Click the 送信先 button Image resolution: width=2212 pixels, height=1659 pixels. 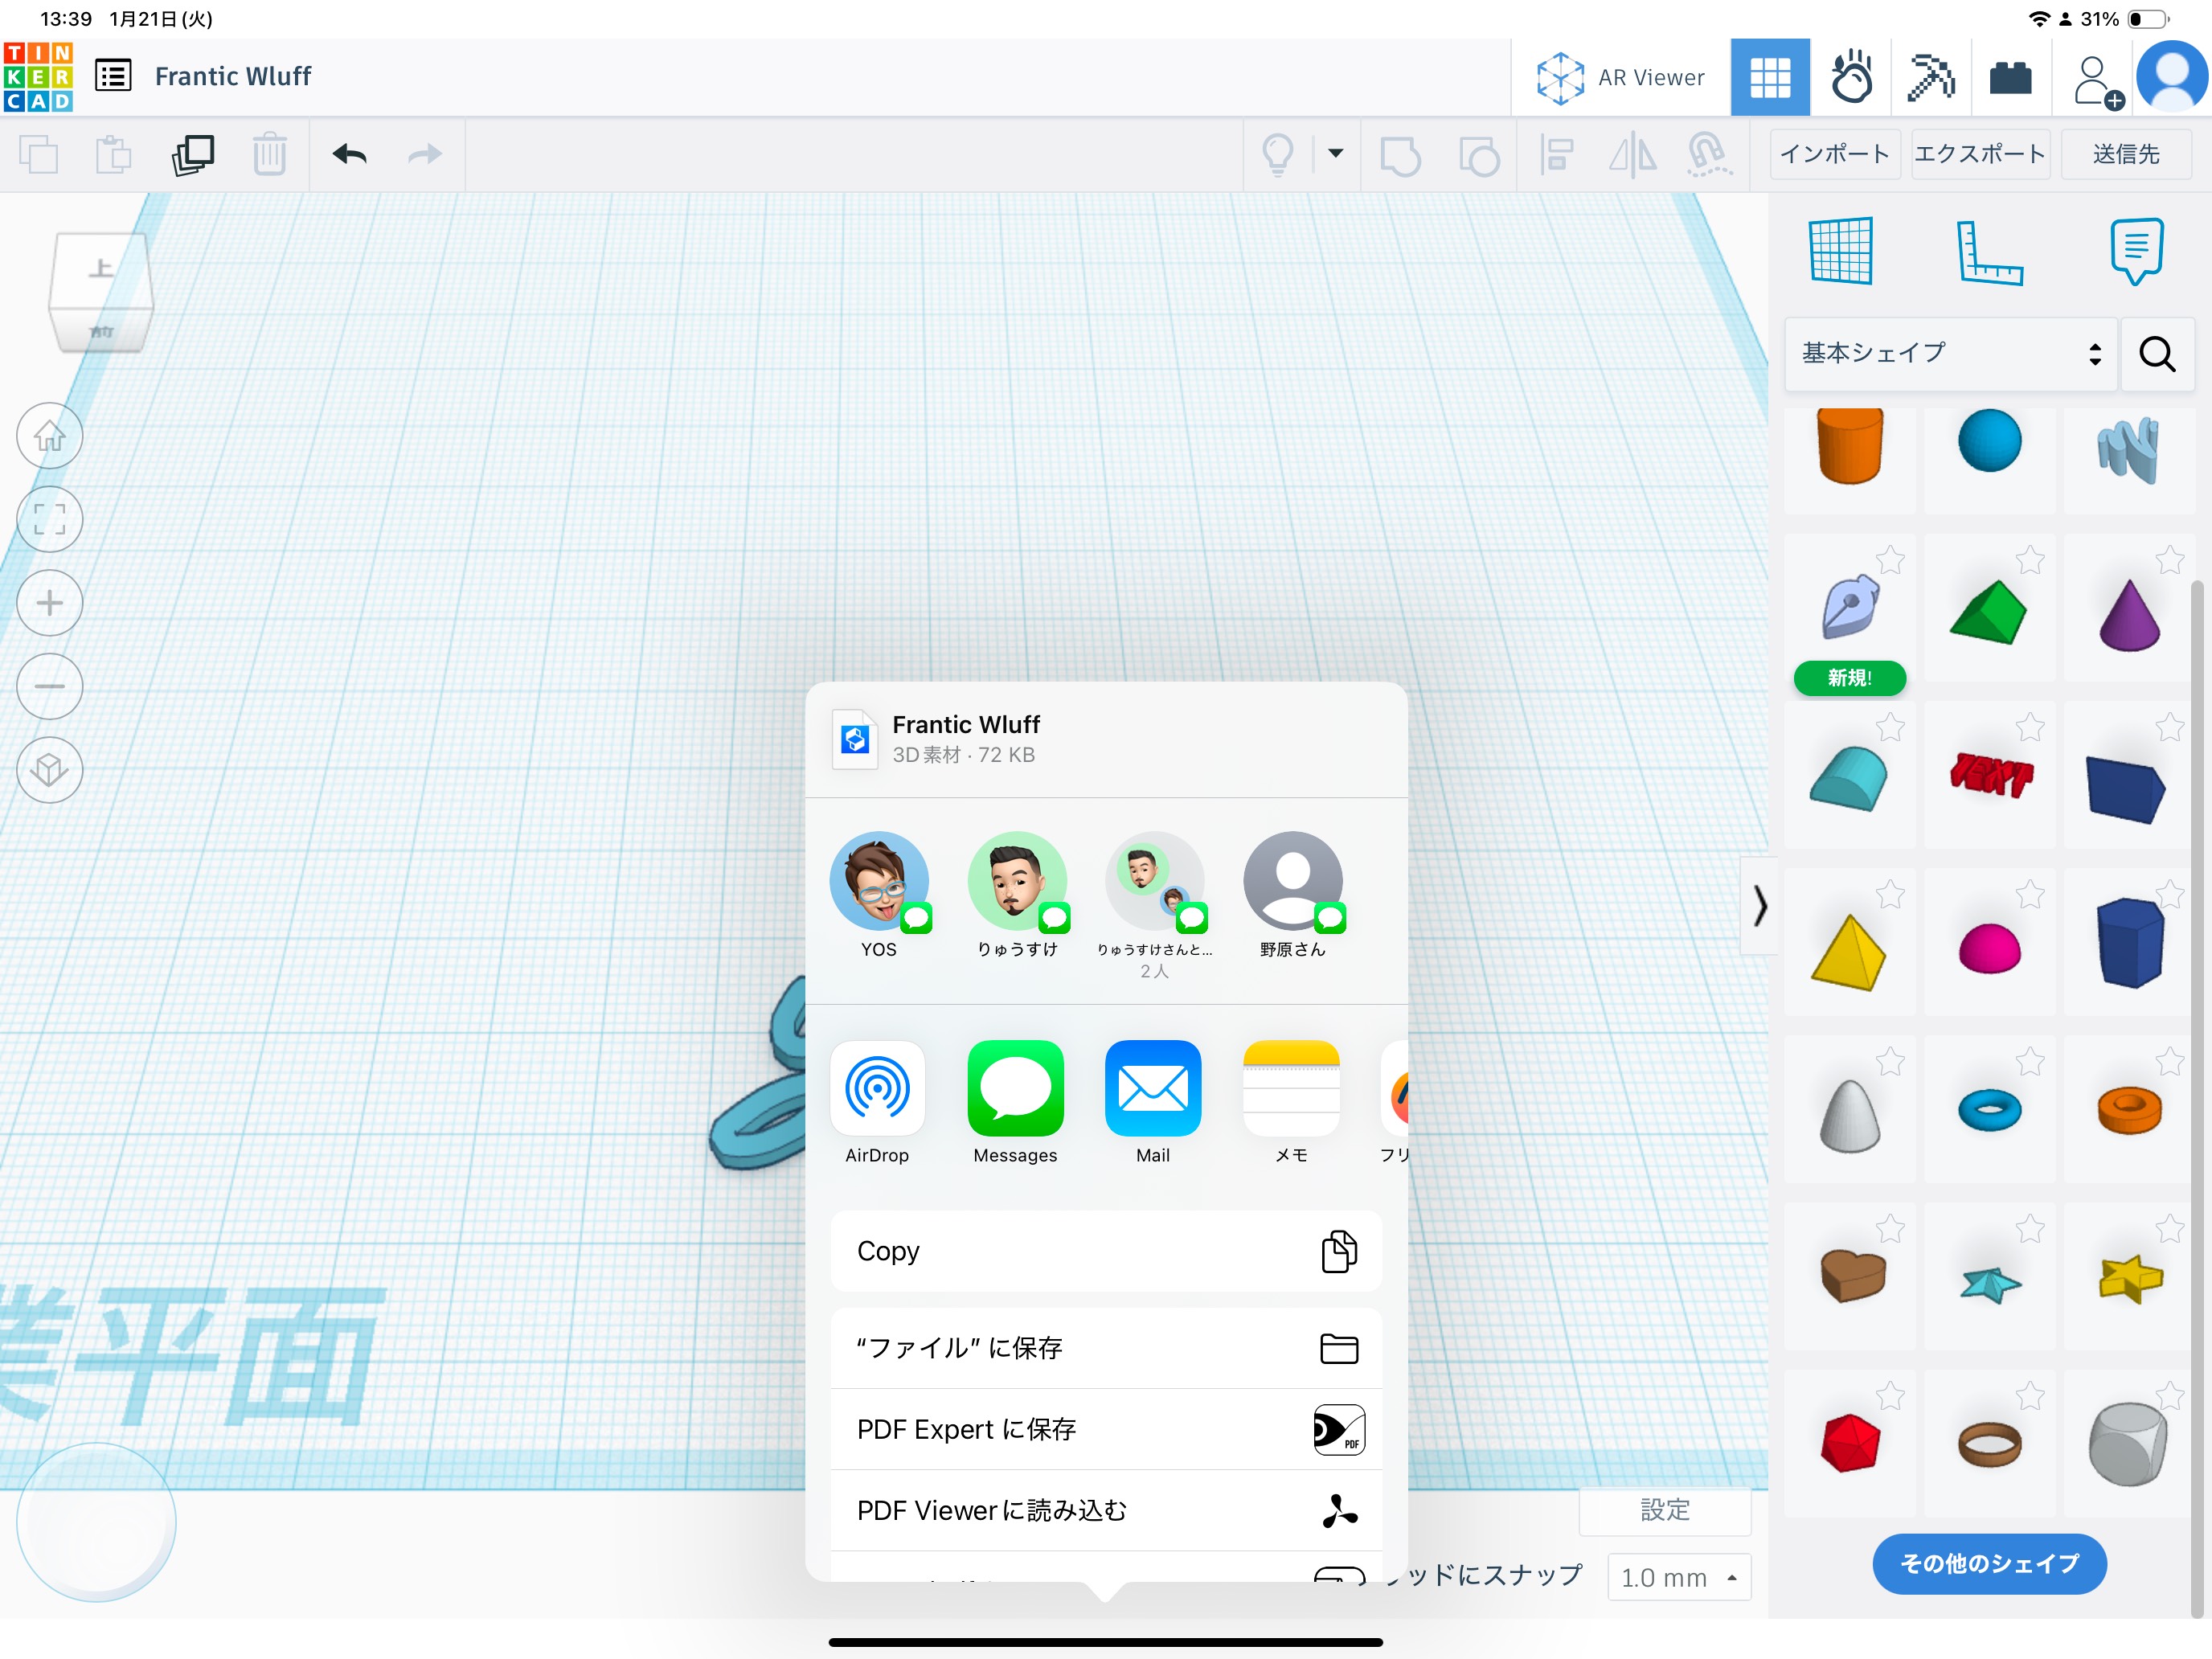click(x=2126, y=154)
